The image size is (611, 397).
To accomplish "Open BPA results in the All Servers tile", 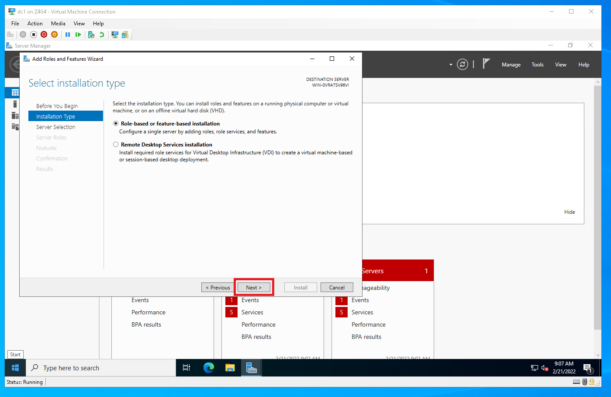I will point(366,337).
